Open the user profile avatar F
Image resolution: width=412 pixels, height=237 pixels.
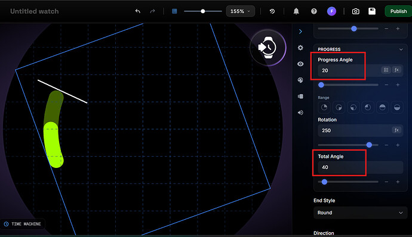(x=331, y=11)
